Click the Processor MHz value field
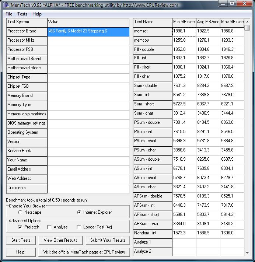Screen dimensions: 255x262 pos(88,41)
